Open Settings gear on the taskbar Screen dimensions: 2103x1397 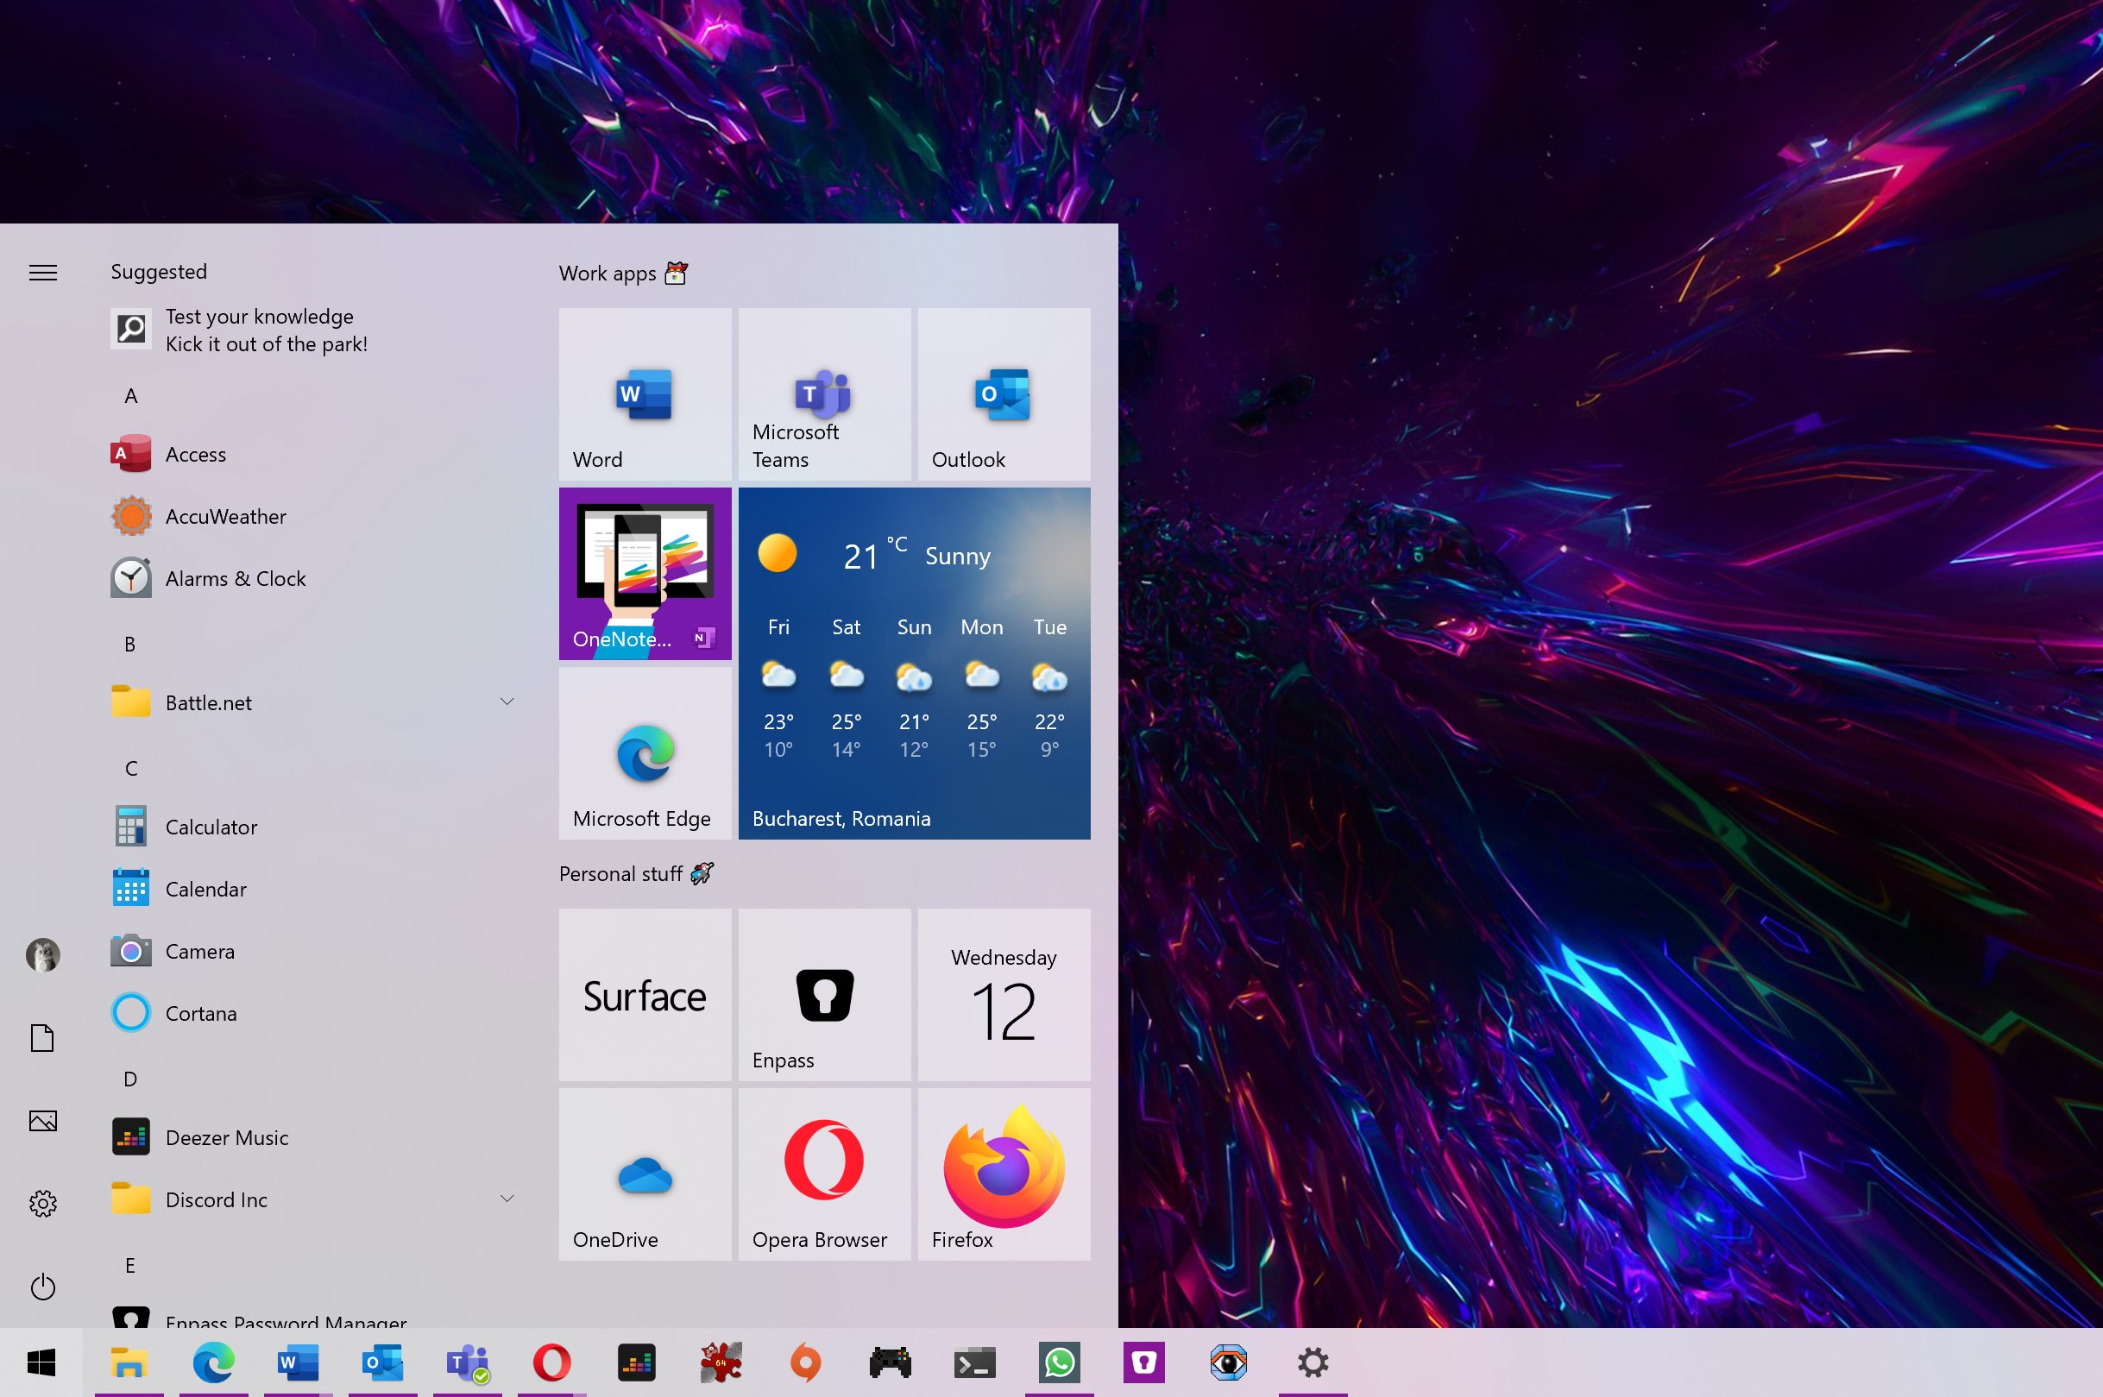[x=1313, y=1362]
